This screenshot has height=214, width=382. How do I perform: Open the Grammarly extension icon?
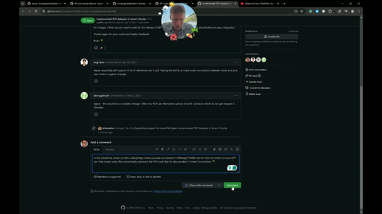click(x=310, y=11)
